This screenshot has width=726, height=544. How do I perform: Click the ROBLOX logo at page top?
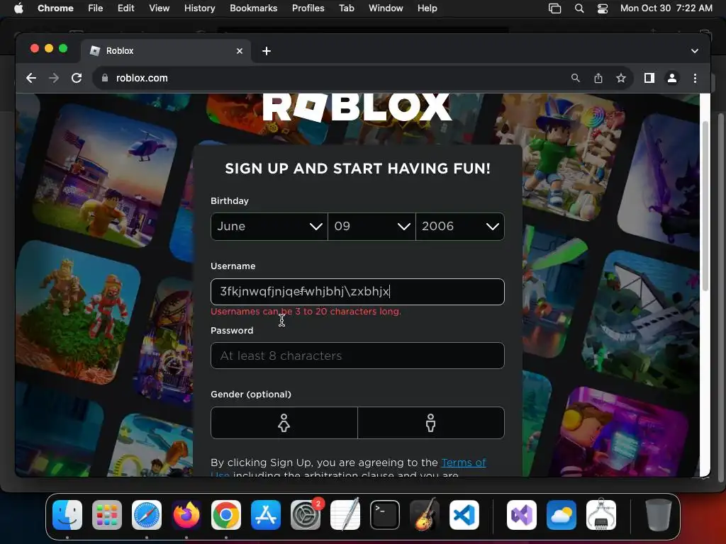[x=357, y=108]
